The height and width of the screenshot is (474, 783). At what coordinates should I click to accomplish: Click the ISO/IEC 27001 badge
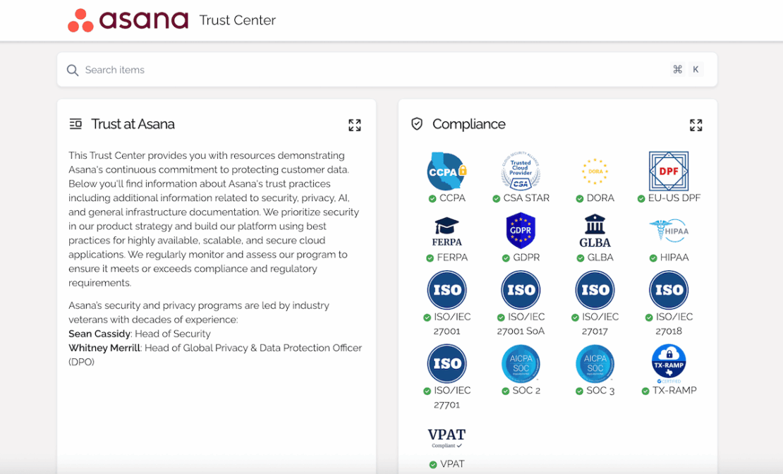pyautogui.click(x=446, y=290)
